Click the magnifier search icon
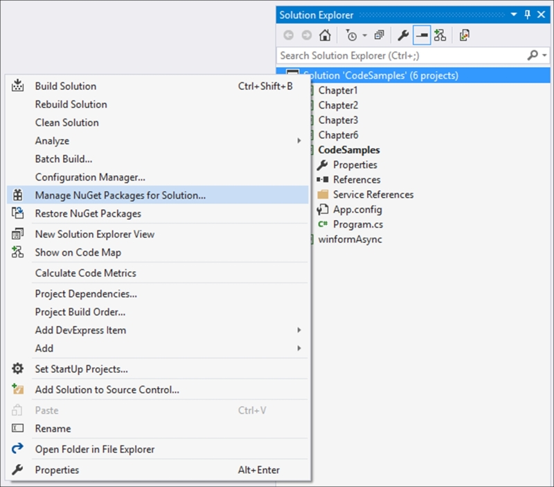This screenshot has width=554, height=487. pyautogui.click(x=533, y=55)
